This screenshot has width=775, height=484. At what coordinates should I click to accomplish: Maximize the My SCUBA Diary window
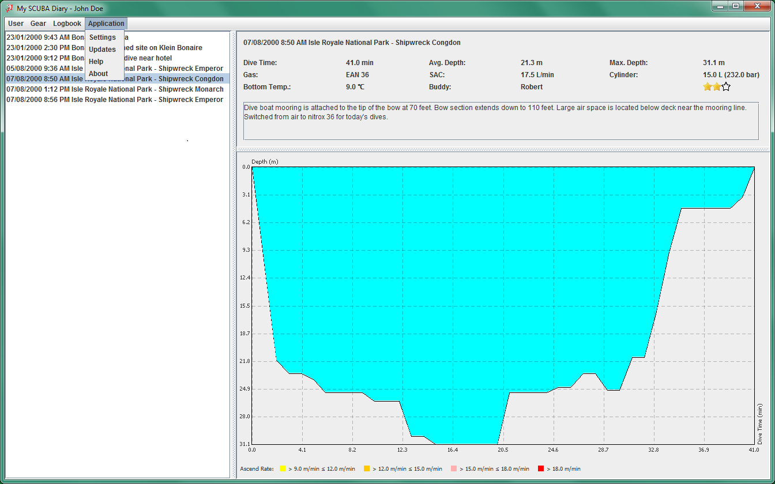(735, 6)
